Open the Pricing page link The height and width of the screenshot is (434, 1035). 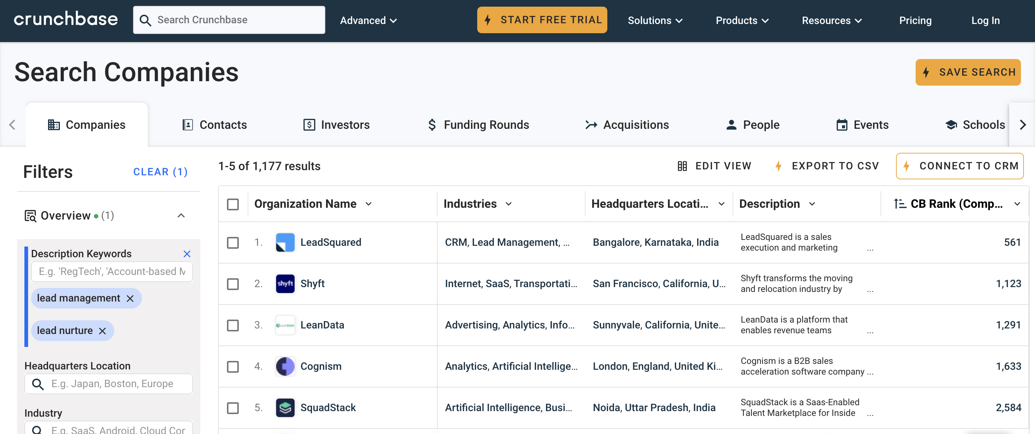coord(915,20)
